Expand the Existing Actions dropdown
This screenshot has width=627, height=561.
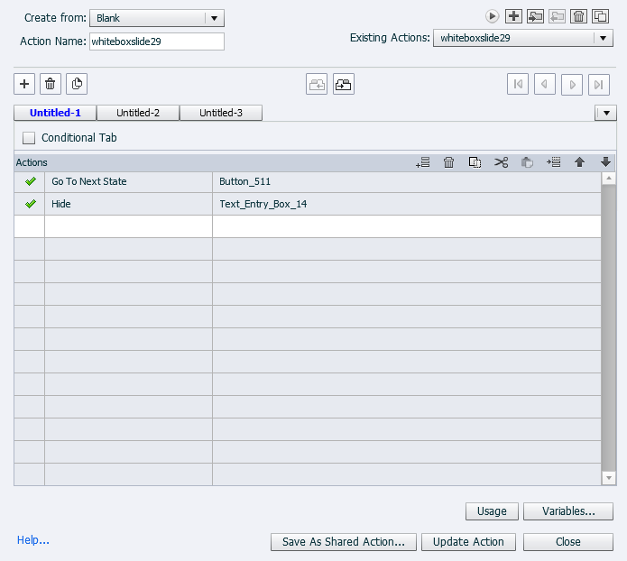[603, 38]
